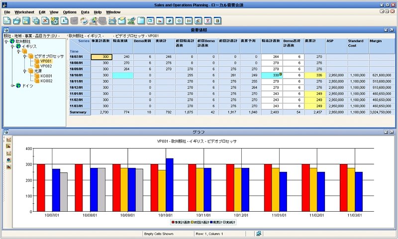Maximize the 需要情報 panel via its right-corner button

392,30
